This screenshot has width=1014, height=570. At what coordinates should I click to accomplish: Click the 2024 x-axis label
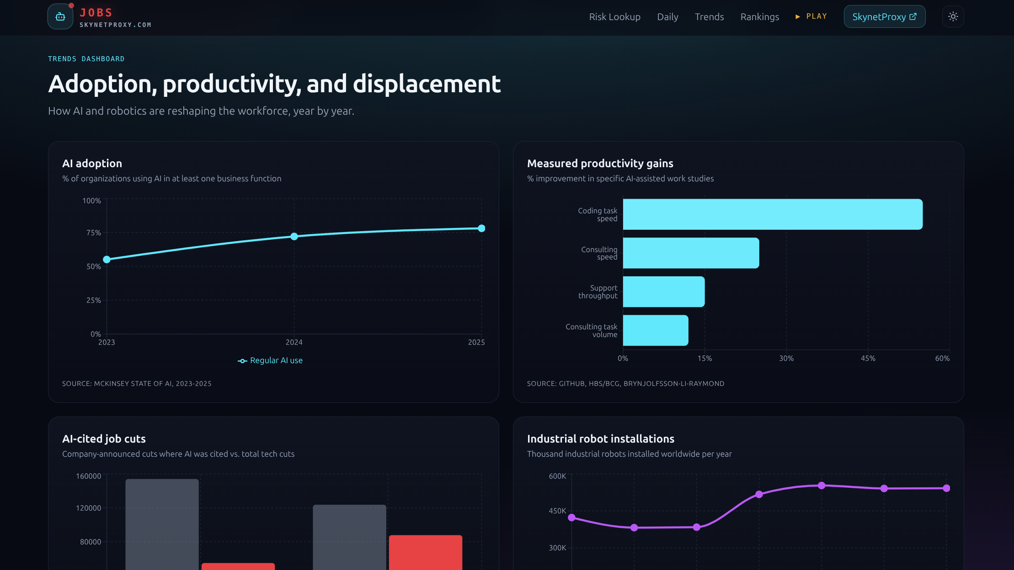[x=294, y=343]
